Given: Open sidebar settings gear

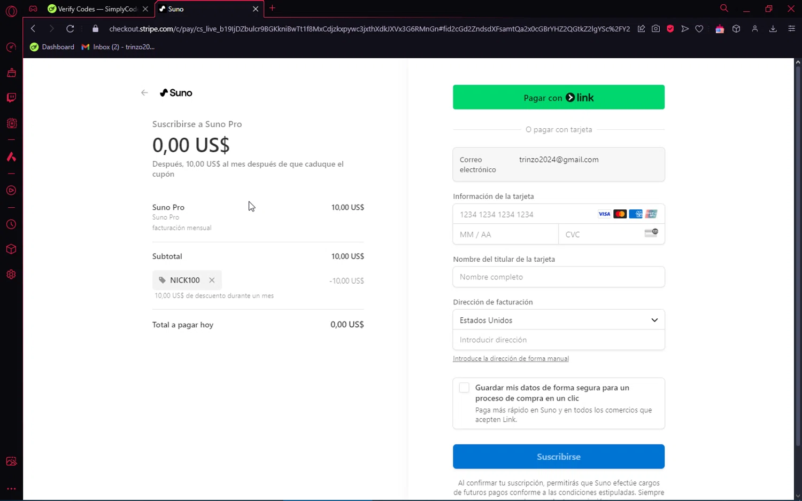Looking at the screenshot, I should (11, 275).
